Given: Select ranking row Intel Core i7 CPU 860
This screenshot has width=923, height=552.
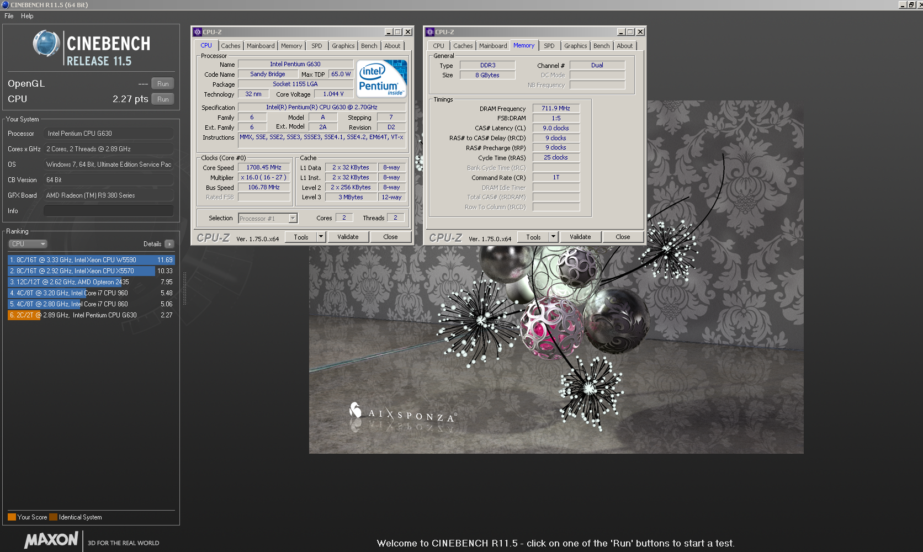Looking at the screenshot, I should 91,304.
